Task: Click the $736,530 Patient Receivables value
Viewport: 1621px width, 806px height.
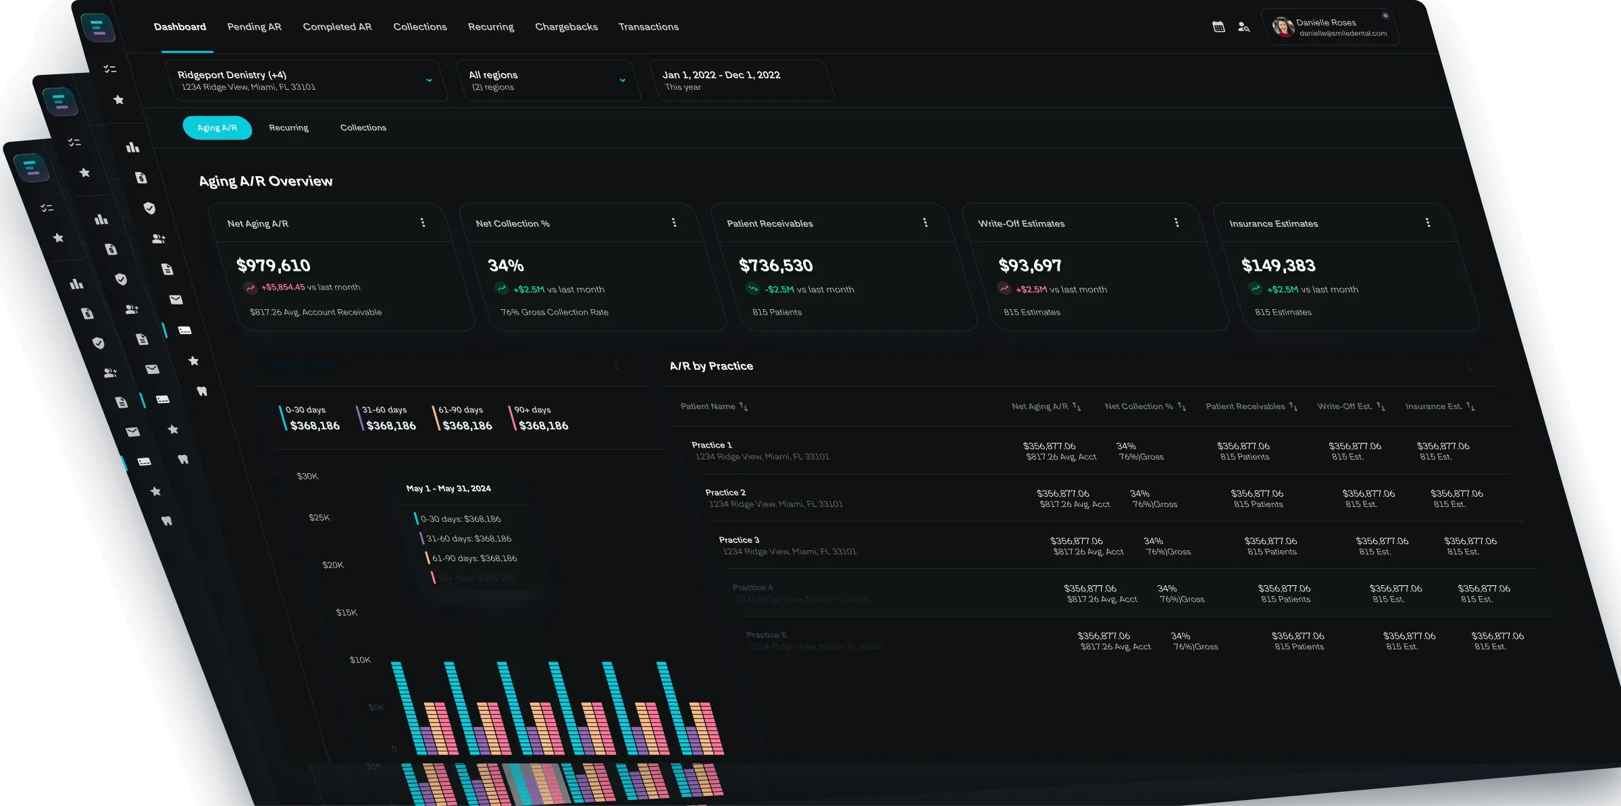Action: (x=776, y=265)
